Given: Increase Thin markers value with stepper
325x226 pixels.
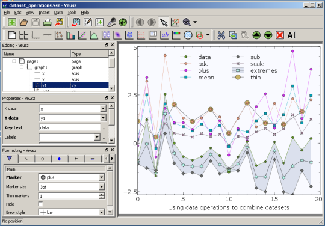Looking at the screenshot, I should click(x=102, y=194).
